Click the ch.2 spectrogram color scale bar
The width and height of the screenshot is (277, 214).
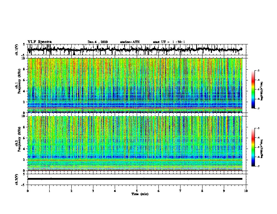(x=253, y=147)
